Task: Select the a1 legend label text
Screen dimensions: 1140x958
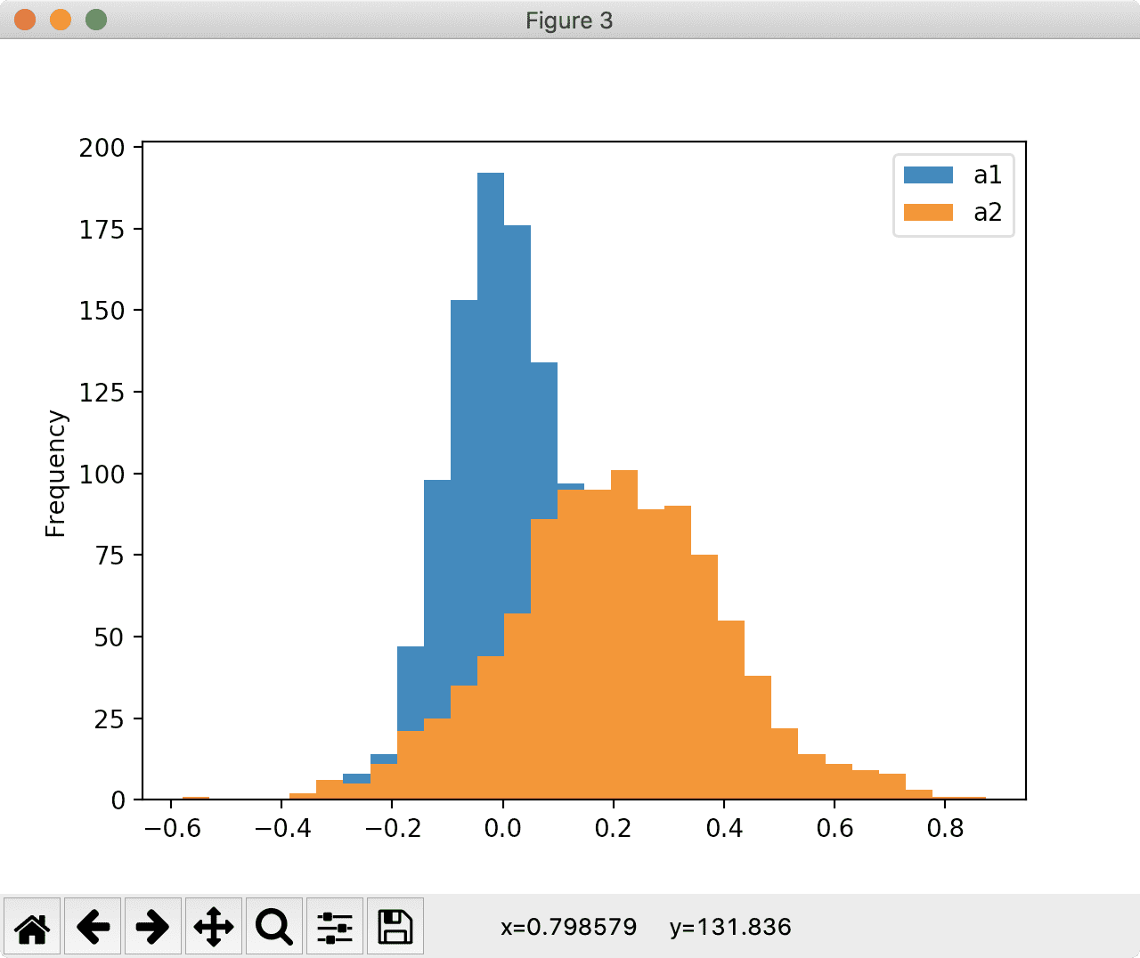Action: point(988,175)
